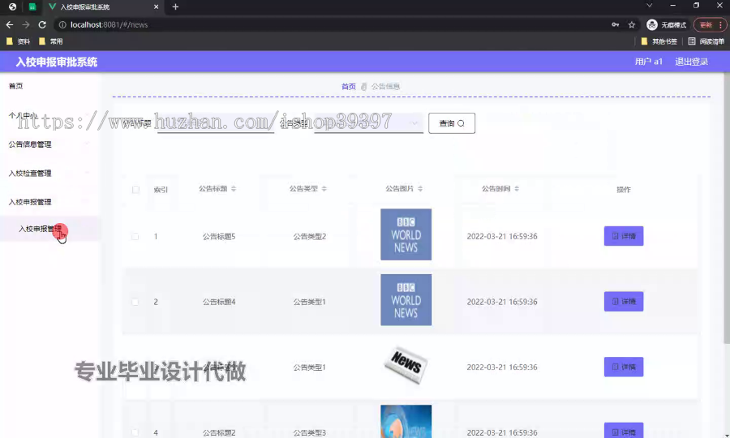Open the 资料 bookmark folder
The height and width of the screenshot is (438, 730).
[x=18, y=41]
